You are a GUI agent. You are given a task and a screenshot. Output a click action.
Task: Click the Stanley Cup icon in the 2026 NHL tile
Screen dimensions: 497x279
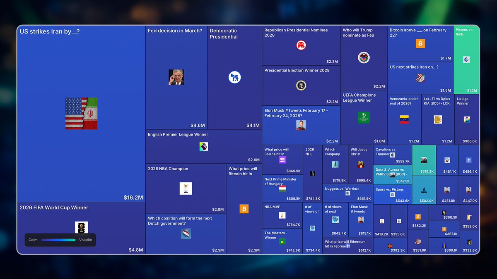[312, 174]
